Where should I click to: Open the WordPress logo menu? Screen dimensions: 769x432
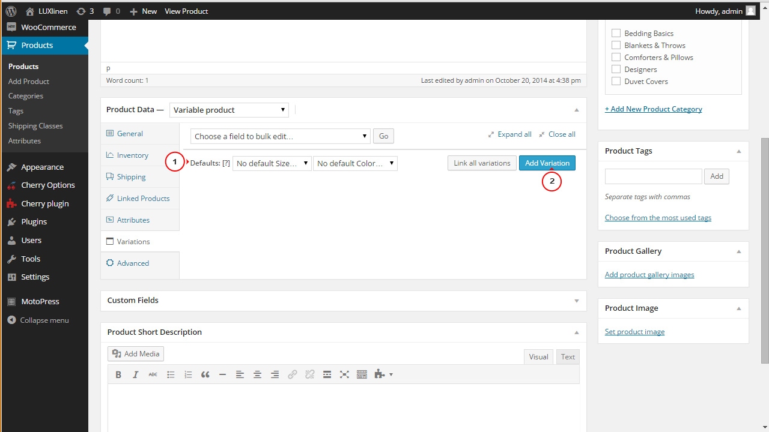tap(11, 11)
